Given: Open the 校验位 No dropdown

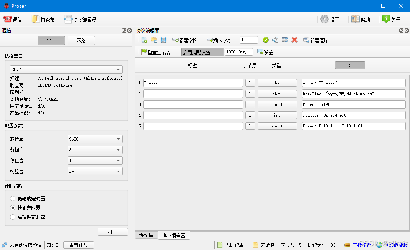Looking at the screenshot, I should pyautogui.click(x=95, y=171).
